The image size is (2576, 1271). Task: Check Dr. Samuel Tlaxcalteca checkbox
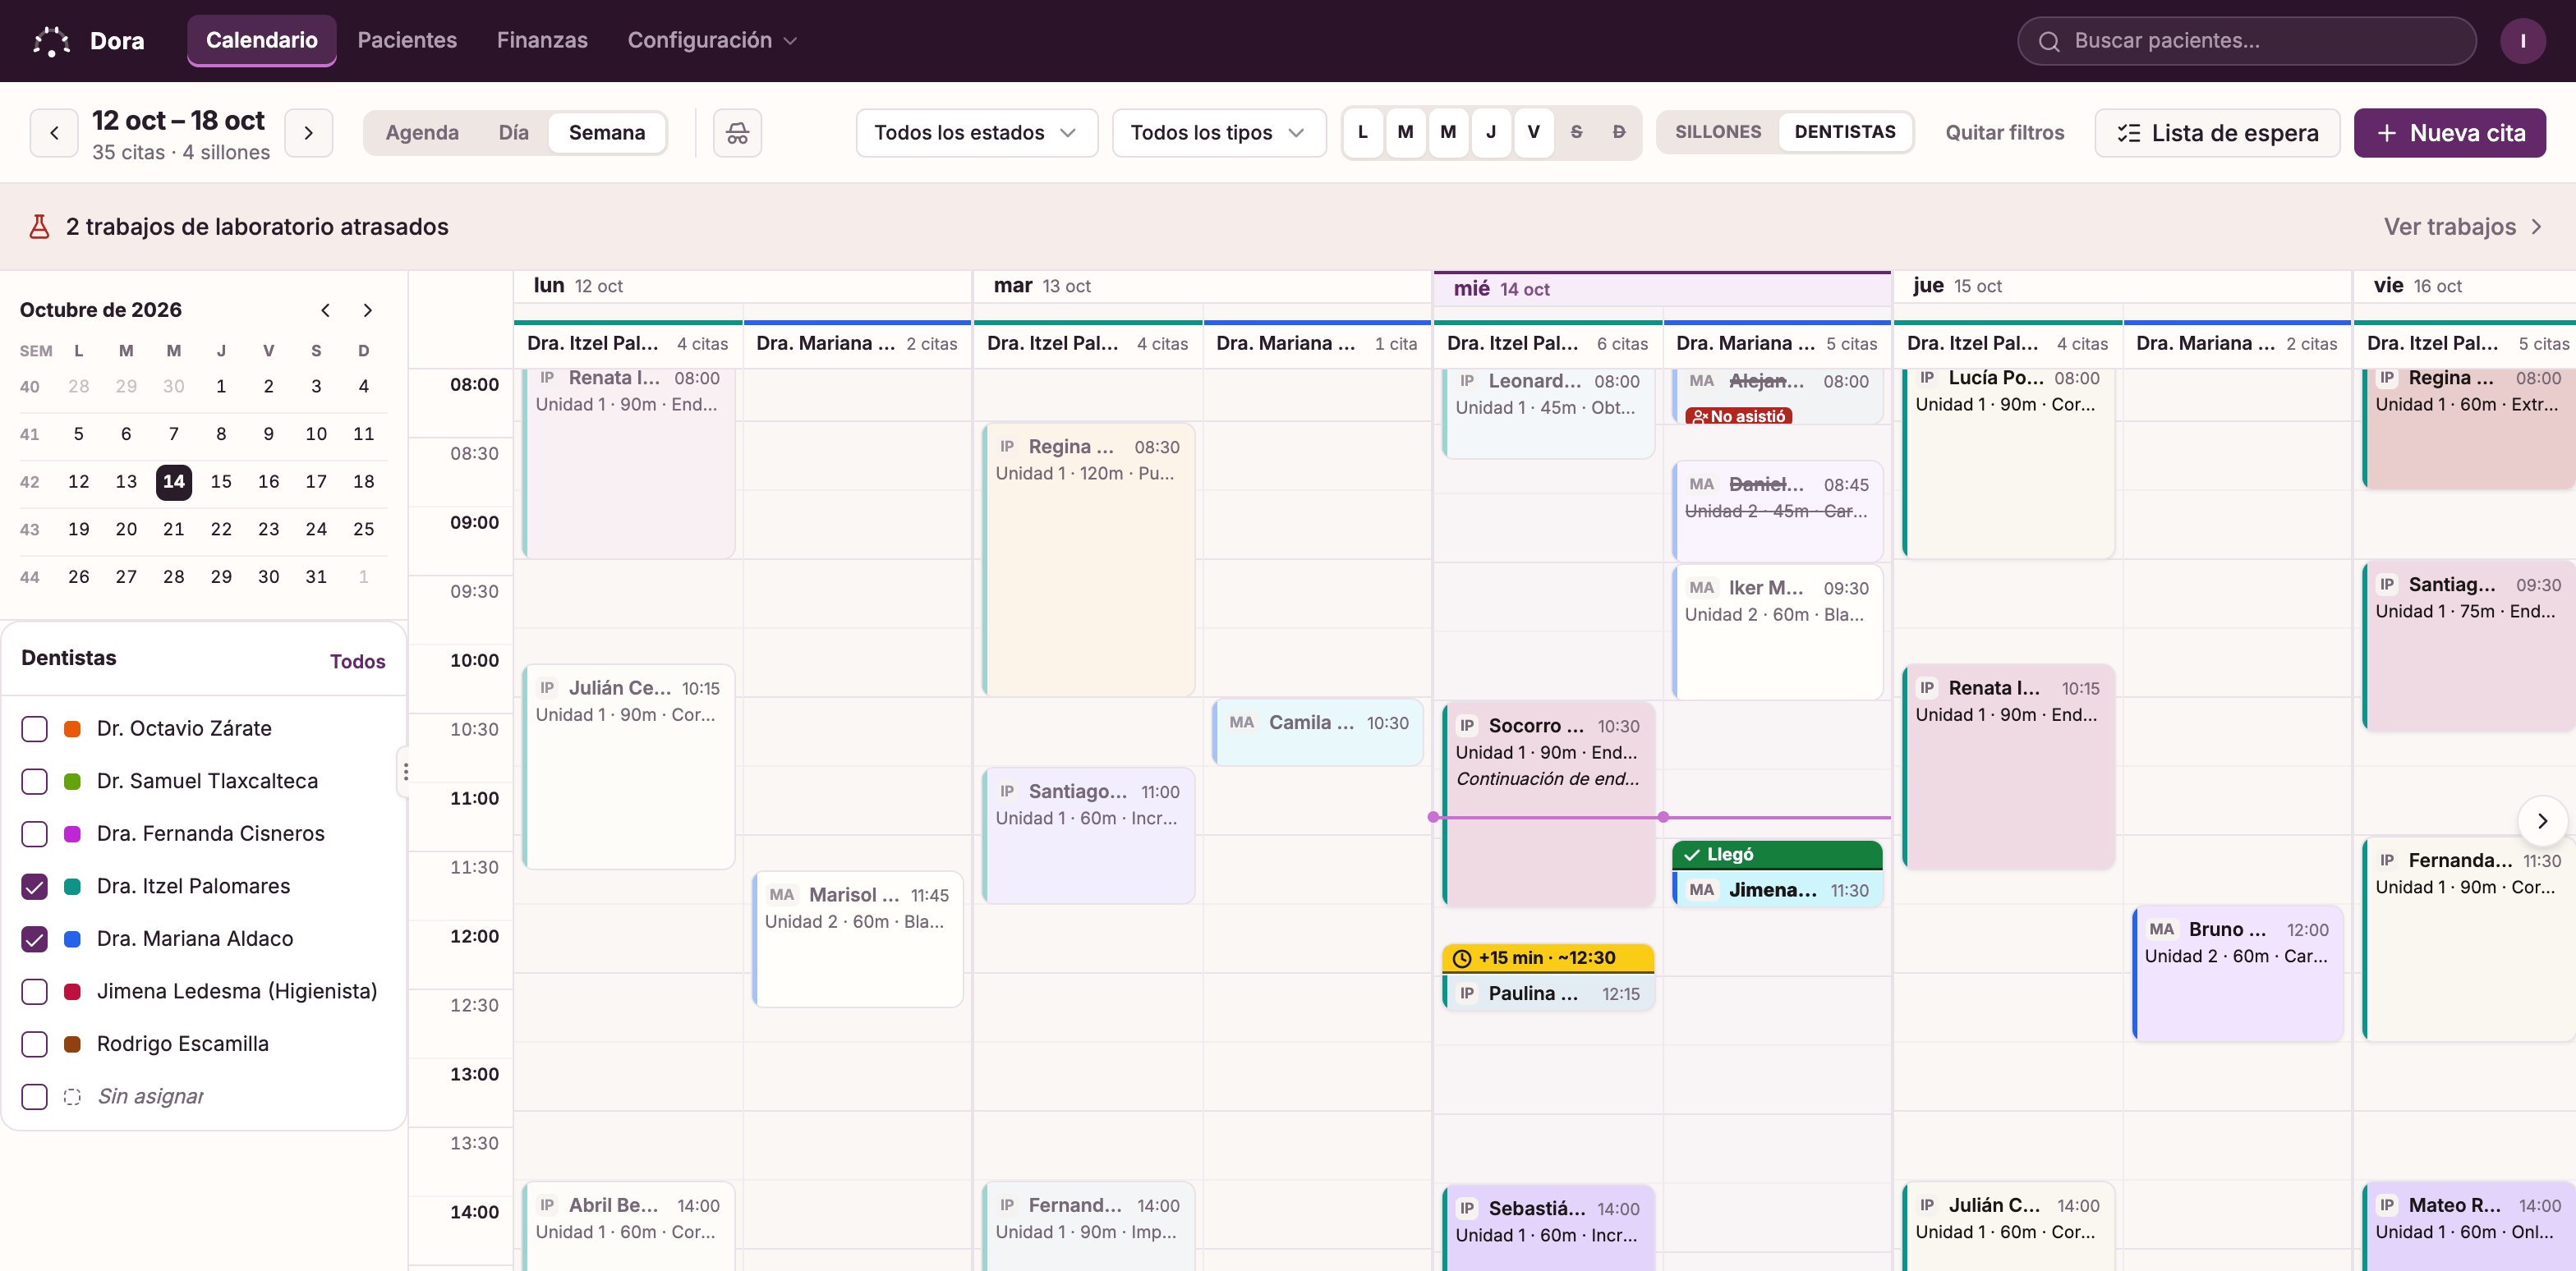pos(34,782)
